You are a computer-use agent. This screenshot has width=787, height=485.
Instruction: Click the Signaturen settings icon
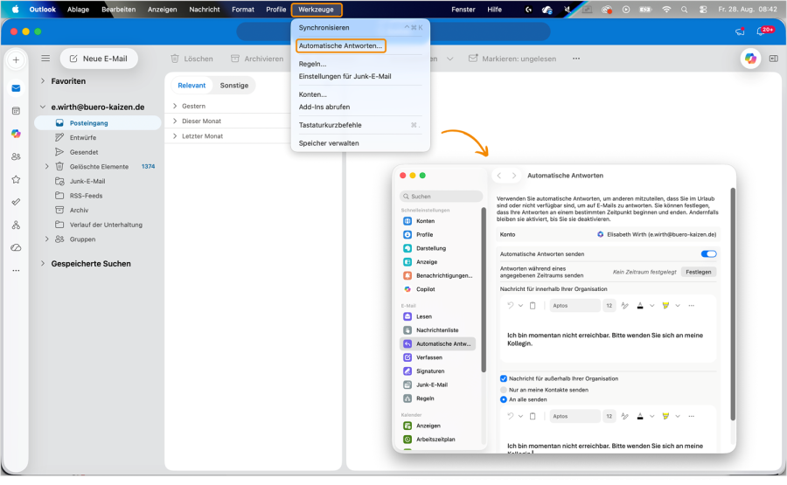[x=407, y=371]
